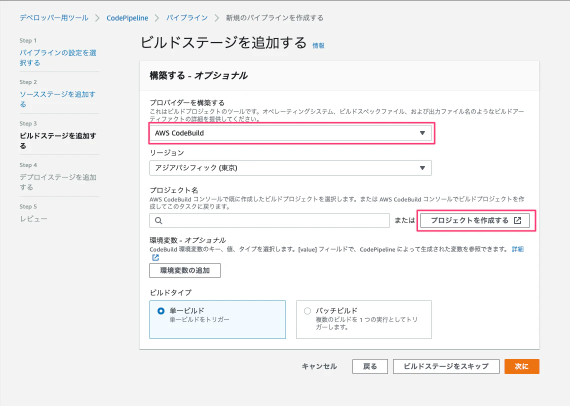Focus the project name search field
The image size is (570, 406).
click(x=269, y=220)
